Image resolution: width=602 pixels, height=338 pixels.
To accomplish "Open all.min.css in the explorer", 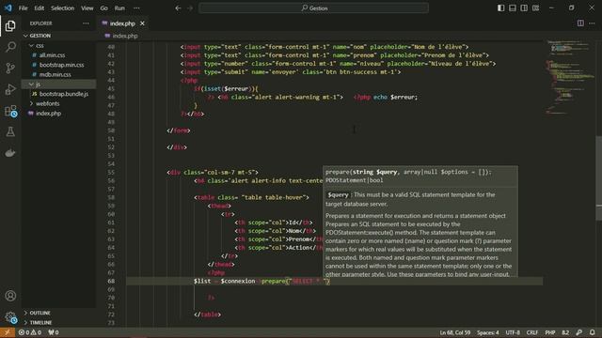I will click(x=53, y=55).
